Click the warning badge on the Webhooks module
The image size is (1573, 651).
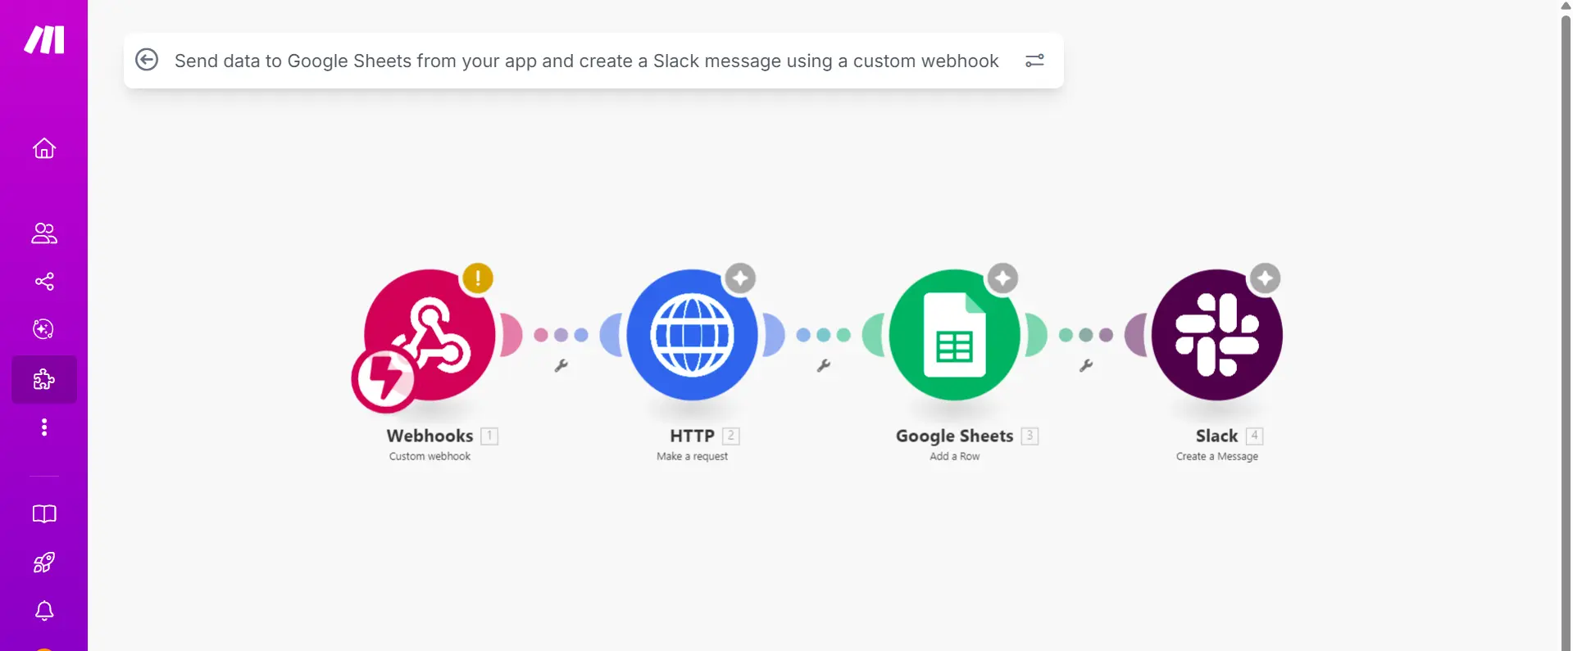click(x=478, y=278)
